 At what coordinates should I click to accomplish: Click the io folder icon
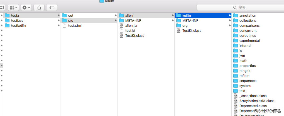[x=236, y=51]
